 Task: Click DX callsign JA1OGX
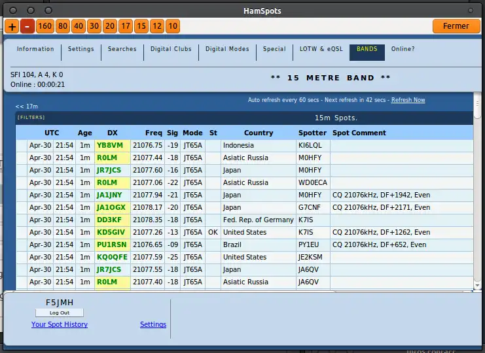(111, 207)
